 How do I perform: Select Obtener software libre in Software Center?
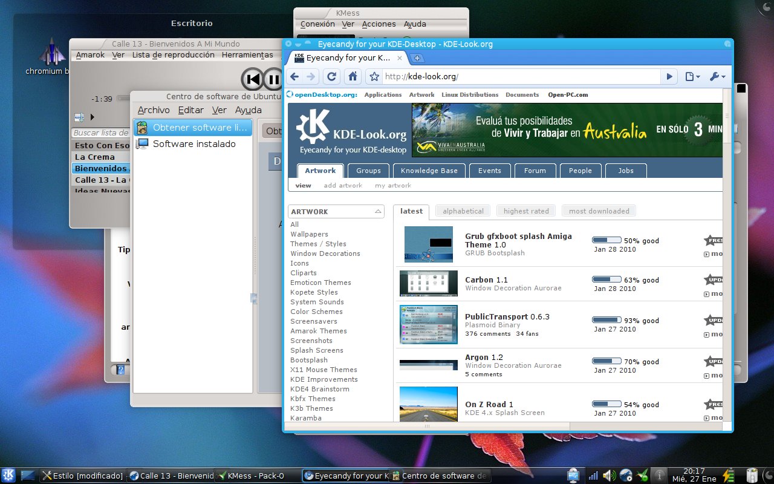[193, 128]
